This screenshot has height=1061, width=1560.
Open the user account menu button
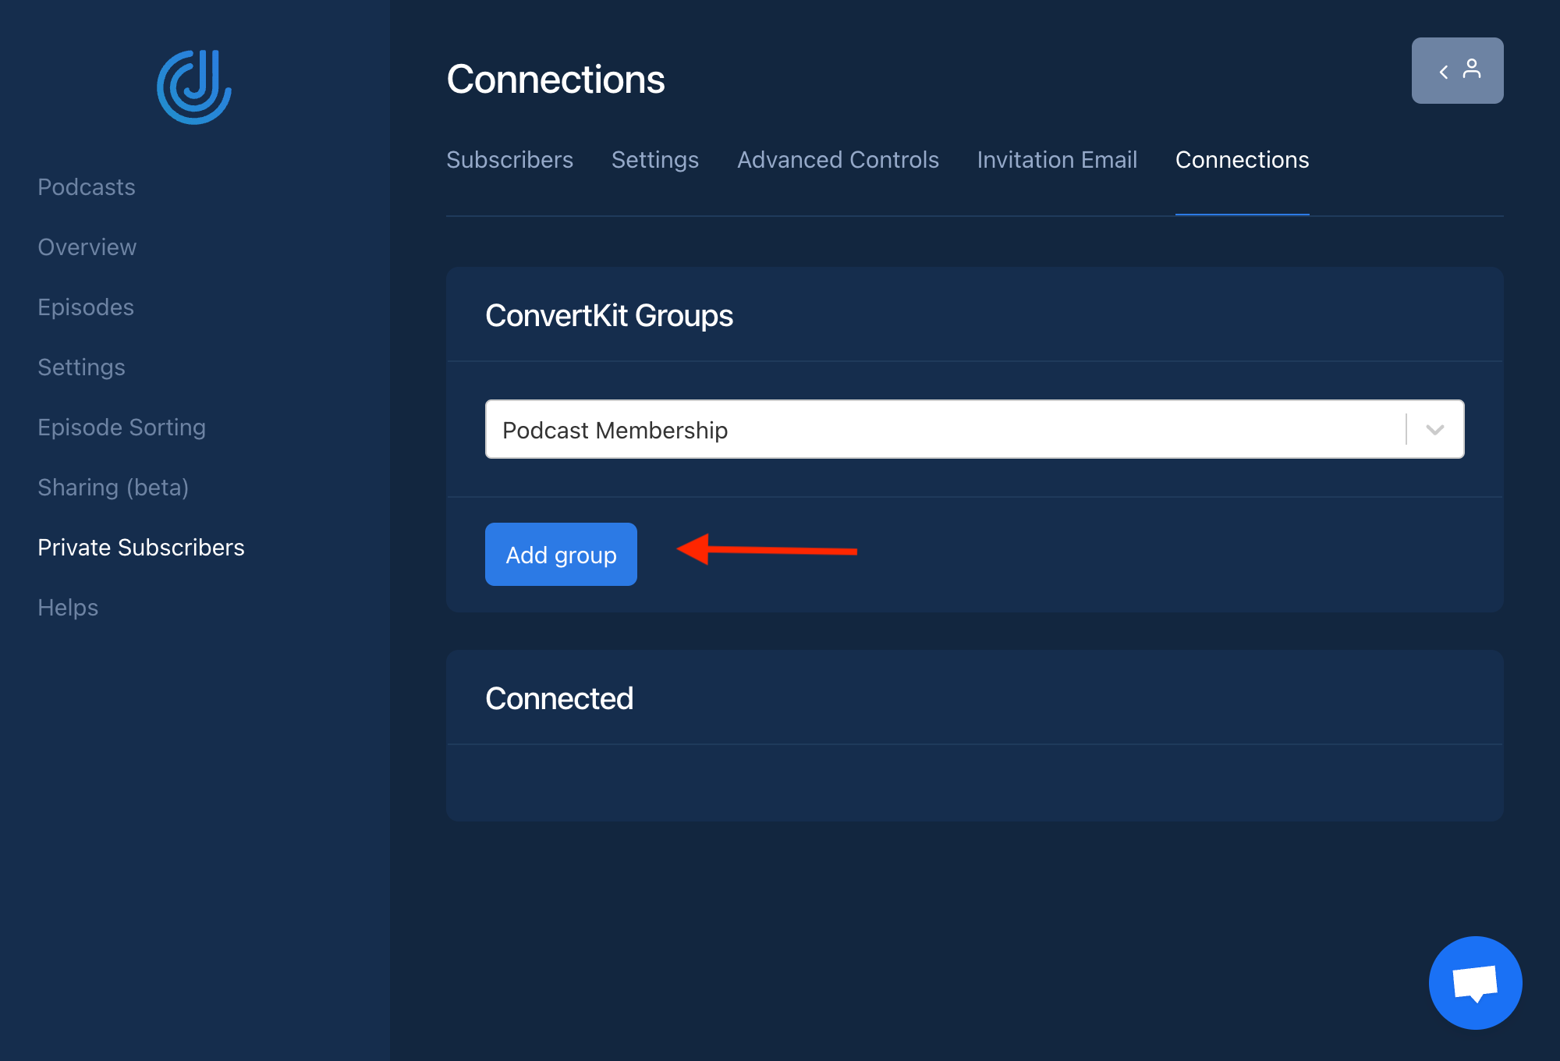point(1457,70)
